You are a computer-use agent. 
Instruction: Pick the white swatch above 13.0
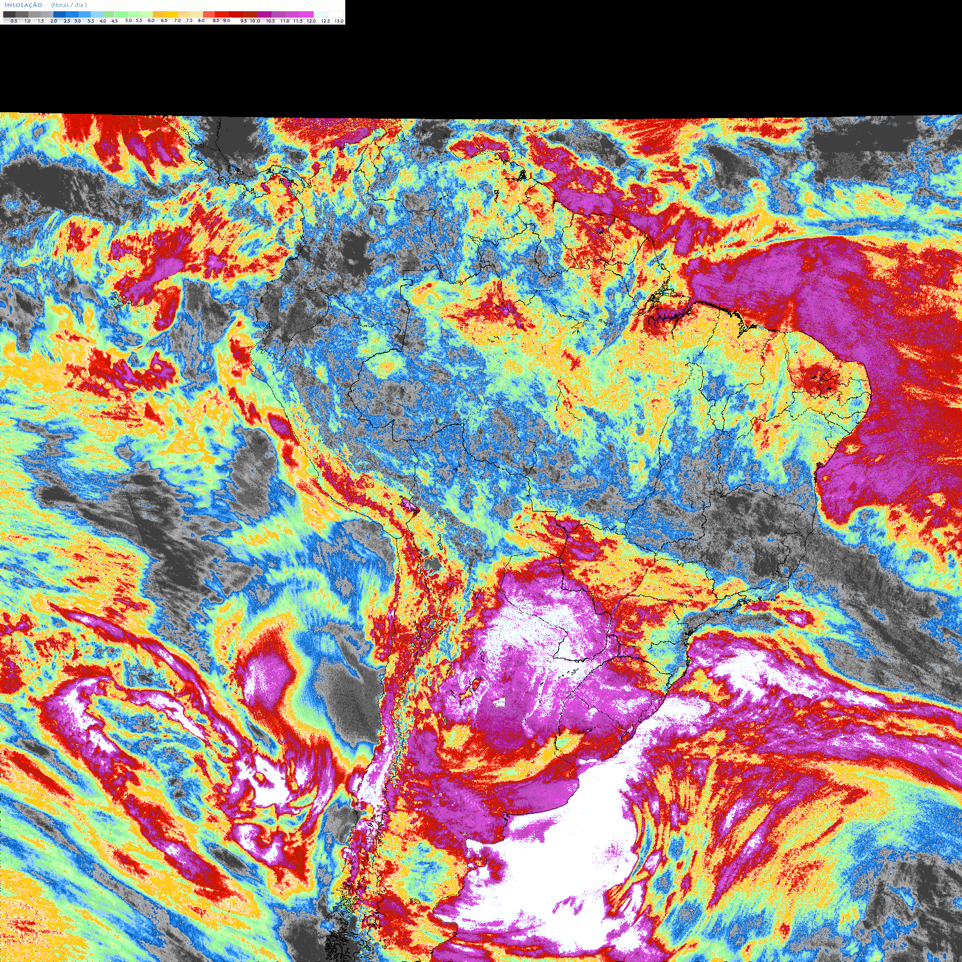pos(336,14)
